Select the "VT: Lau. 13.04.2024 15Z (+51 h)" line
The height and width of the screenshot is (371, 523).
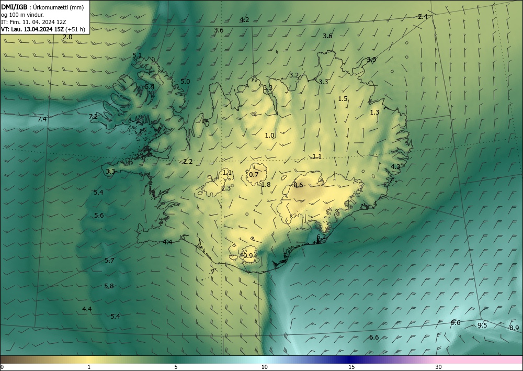point(43,29)
